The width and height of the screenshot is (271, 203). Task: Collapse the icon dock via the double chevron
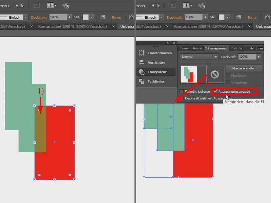pos(168,43)
